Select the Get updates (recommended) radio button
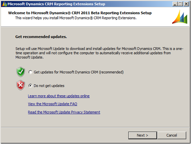 (x=30, y=72)
